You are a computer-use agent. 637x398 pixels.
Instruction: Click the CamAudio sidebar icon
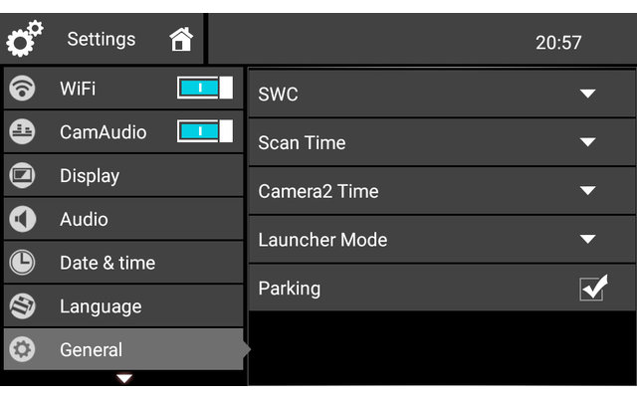[x=22, y=132]
